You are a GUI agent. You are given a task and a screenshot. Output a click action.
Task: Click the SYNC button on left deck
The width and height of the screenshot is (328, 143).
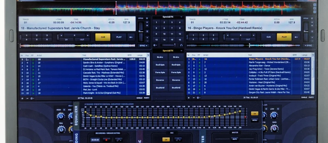click(143, 45)
